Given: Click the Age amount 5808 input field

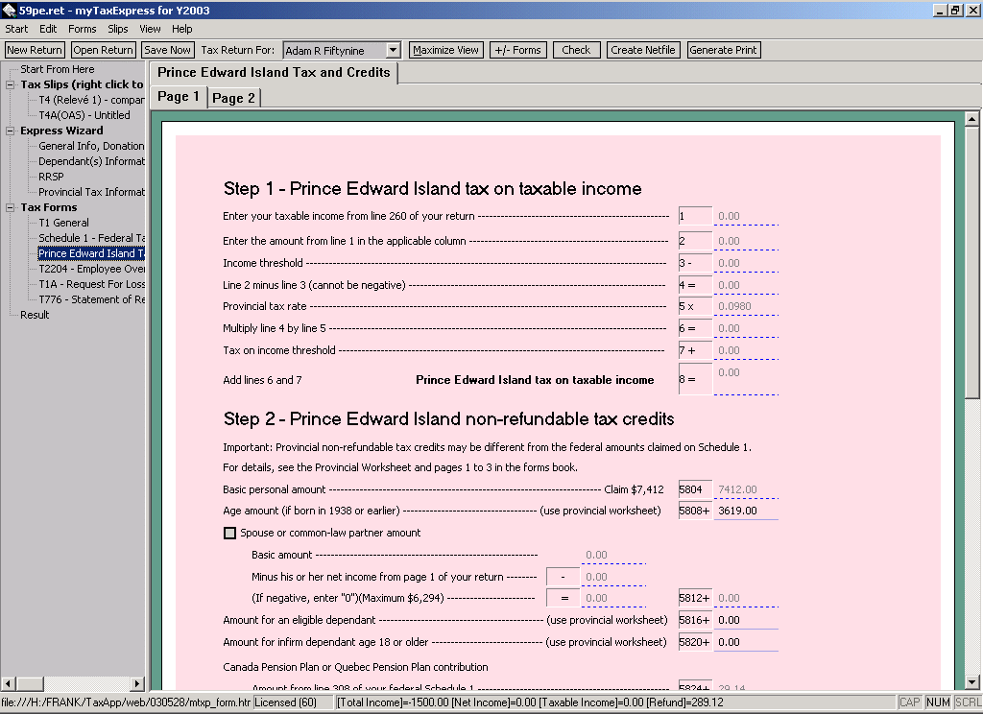Looking at the screenshot, I should pyautogui.click(x=746, y=512).
